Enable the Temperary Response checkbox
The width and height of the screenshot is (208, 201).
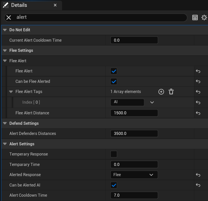114,154
